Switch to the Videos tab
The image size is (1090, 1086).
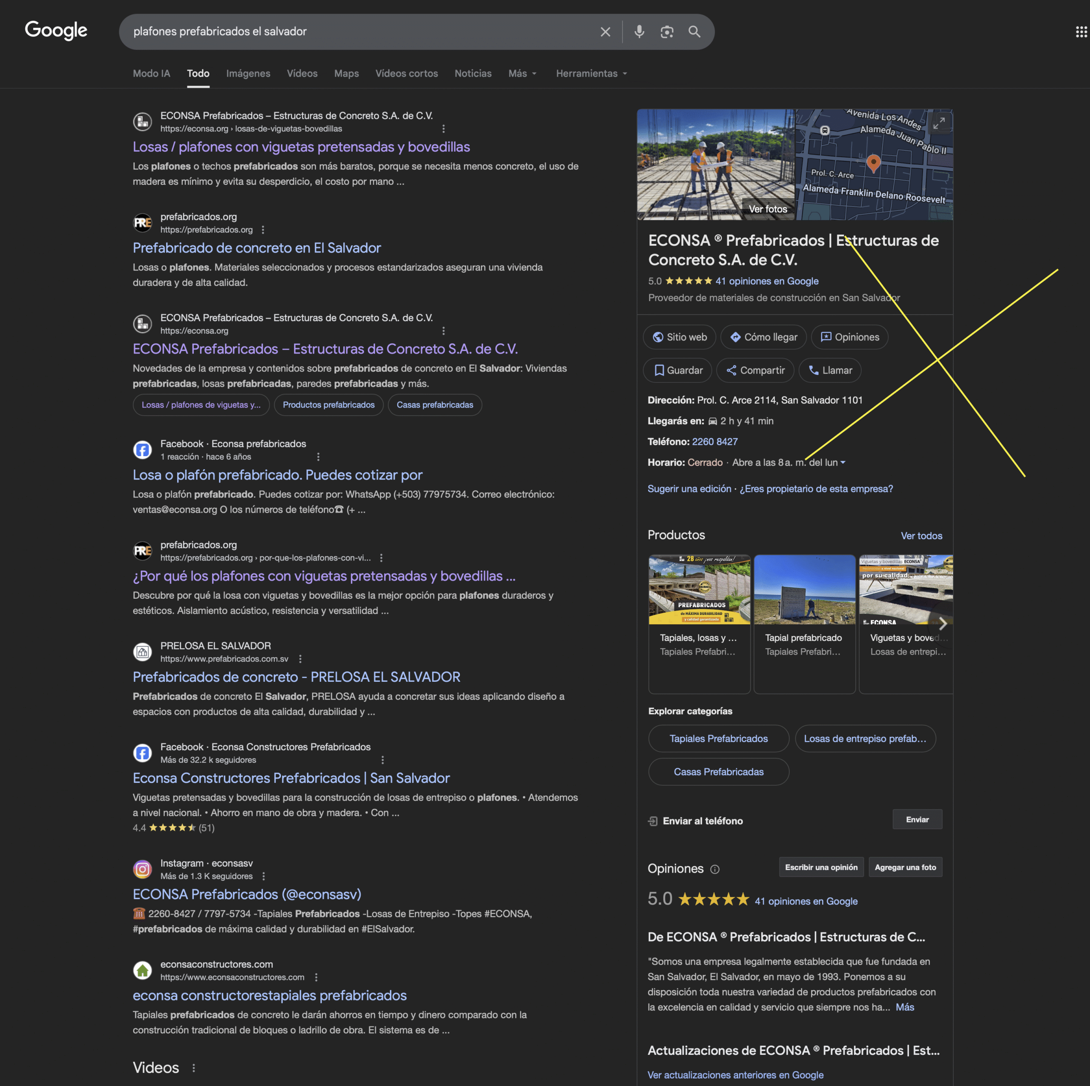[x=302, y=73]
